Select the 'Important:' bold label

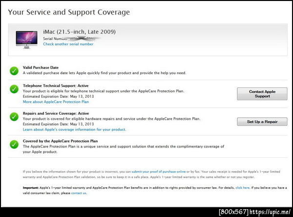tap(31, 188)
